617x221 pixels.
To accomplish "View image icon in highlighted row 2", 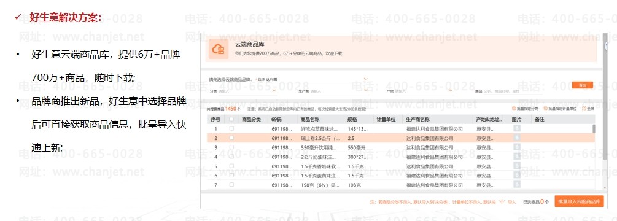I will [x=517, y=138].
